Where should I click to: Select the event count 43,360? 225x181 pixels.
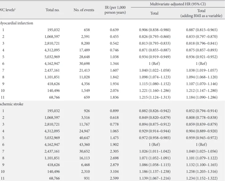tap(85, 144)
